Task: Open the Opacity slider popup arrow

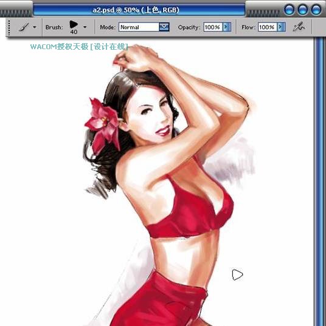Action: (x=227, y=27)
